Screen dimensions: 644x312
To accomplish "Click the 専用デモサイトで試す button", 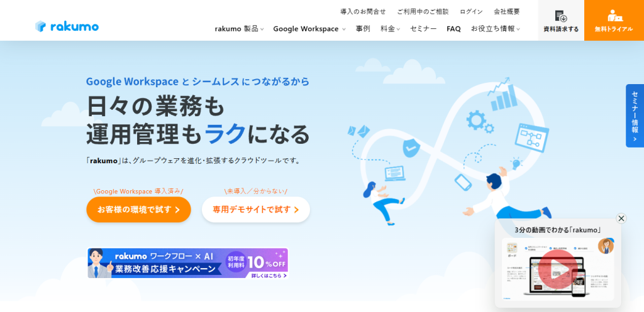I will (255, 210).
